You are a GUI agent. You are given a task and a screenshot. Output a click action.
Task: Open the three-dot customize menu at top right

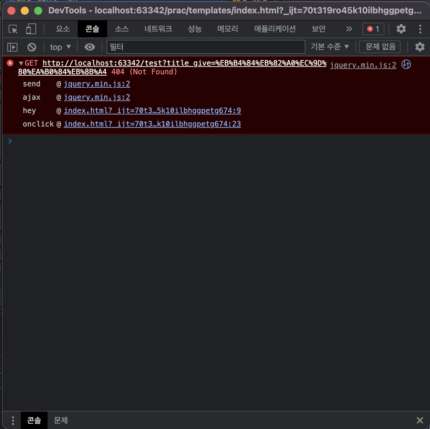coord(420,29)
